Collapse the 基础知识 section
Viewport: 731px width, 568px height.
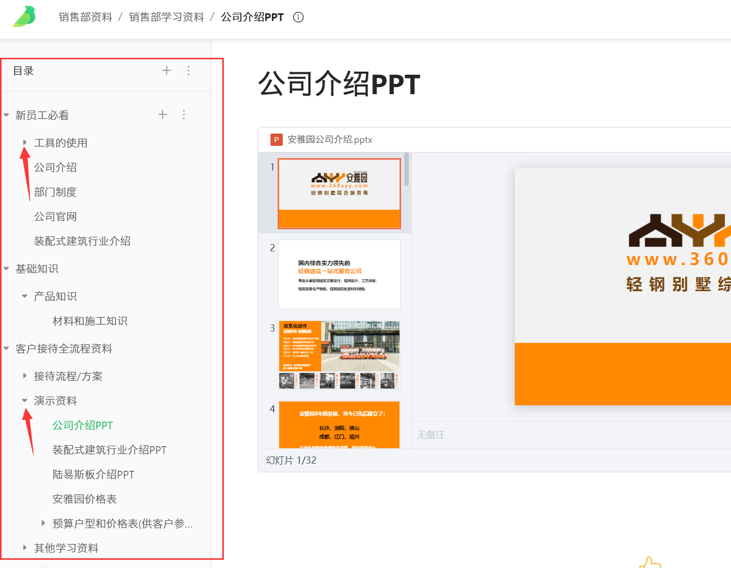point(6,269)
